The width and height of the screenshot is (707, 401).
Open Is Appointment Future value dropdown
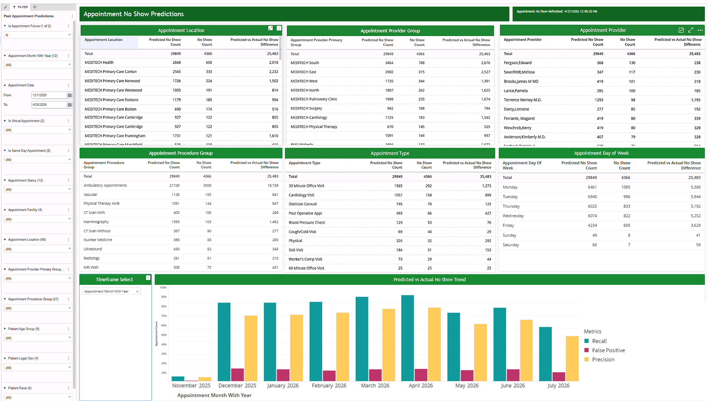click(38, 35)
